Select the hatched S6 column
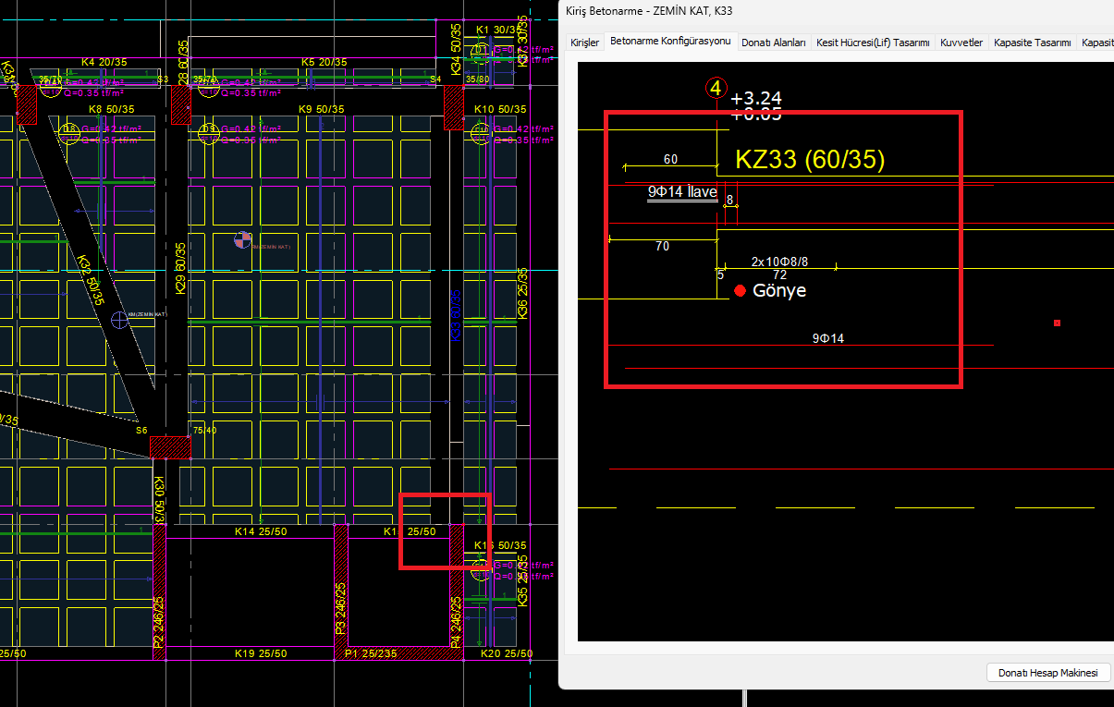 (170, 447)
